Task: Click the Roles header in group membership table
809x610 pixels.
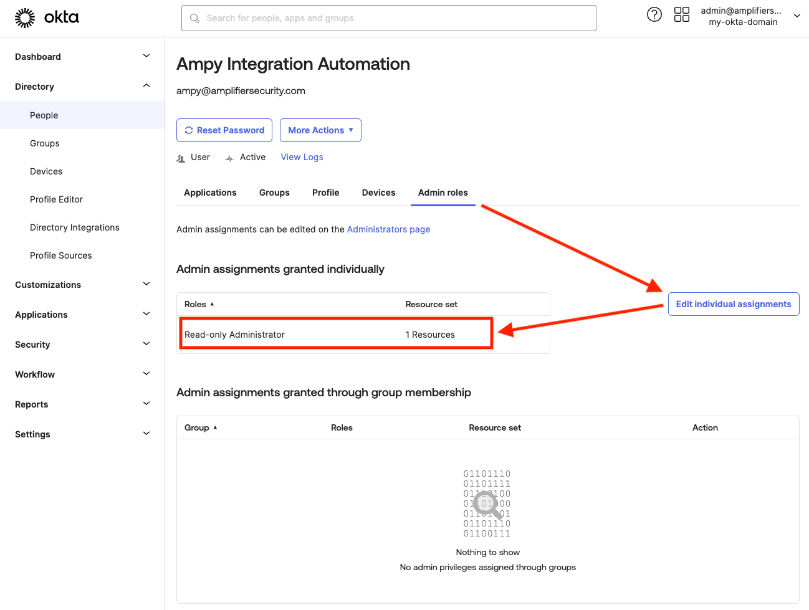Action: tap(342, 427)
